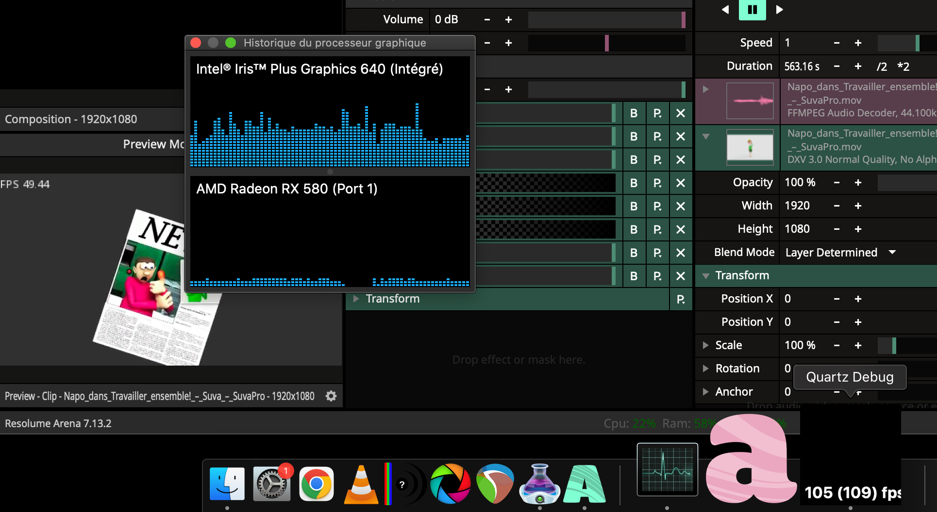Toggle bypass B on the topmost effect row

[x=634, y=113]
